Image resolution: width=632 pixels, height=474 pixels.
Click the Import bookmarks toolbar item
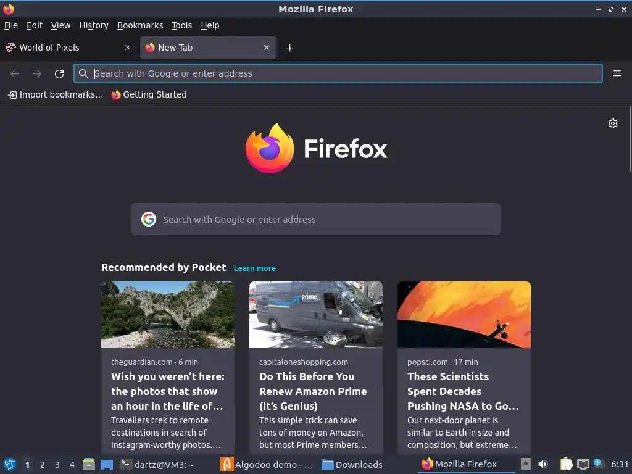click(56, 94)
